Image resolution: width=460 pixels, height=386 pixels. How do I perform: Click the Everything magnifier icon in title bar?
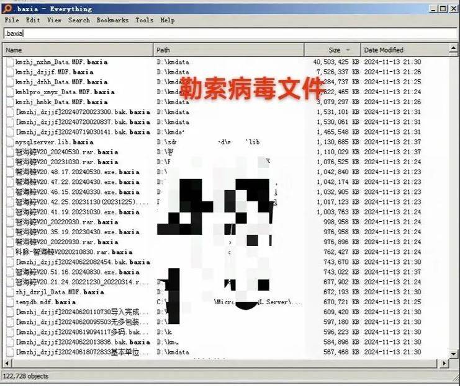pyautogui.click(x=7, y=9)
